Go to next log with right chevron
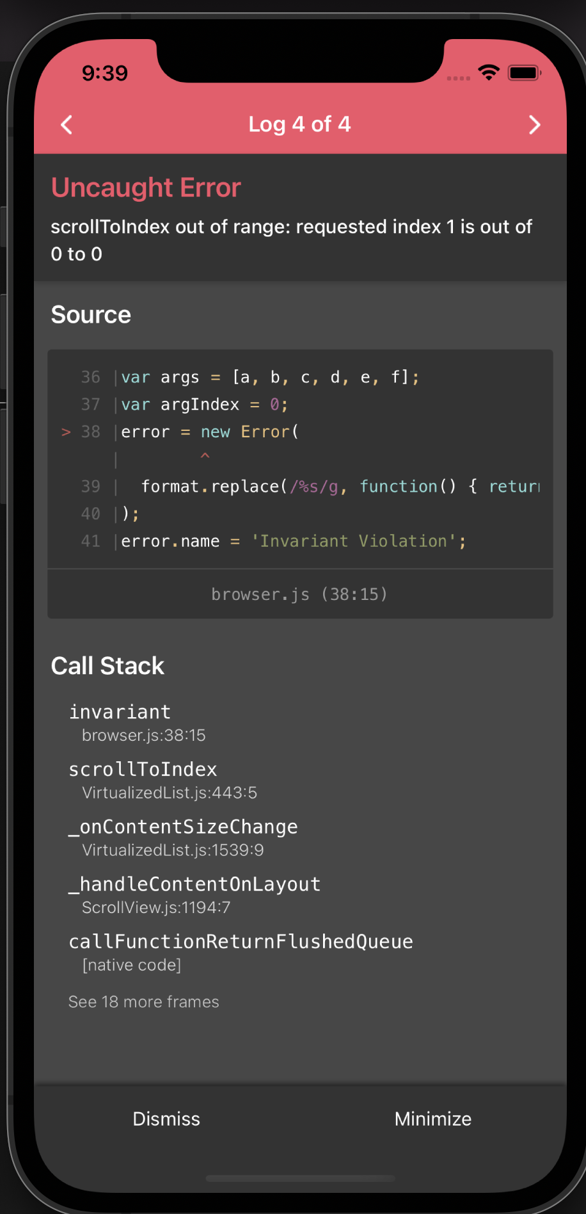 tap(535, 125)
